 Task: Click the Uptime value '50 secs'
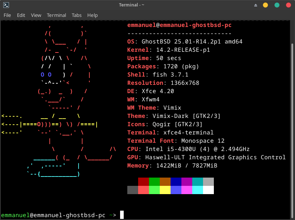tap(168, 58)
